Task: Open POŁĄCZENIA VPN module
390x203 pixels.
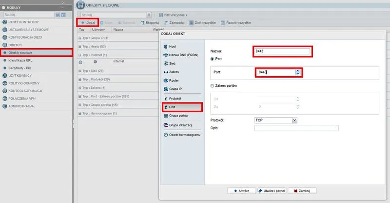Action: pyautogui.click(x=27, y=98)
